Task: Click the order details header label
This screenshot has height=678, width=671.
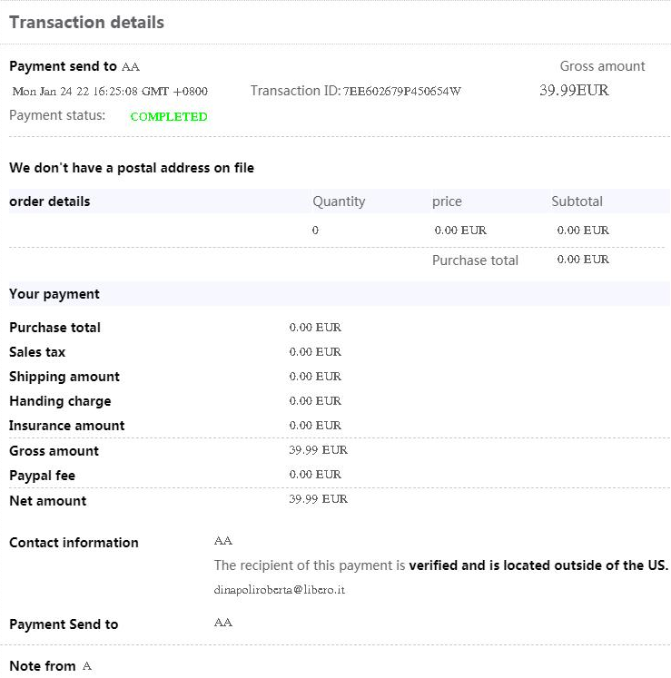Action: 50,201
